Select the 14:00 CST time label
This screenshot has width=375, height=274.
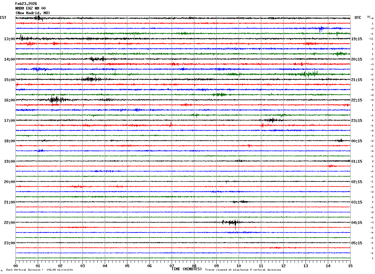(9, 59)
